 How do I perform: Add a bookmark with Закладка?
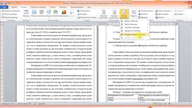(82, 14)
